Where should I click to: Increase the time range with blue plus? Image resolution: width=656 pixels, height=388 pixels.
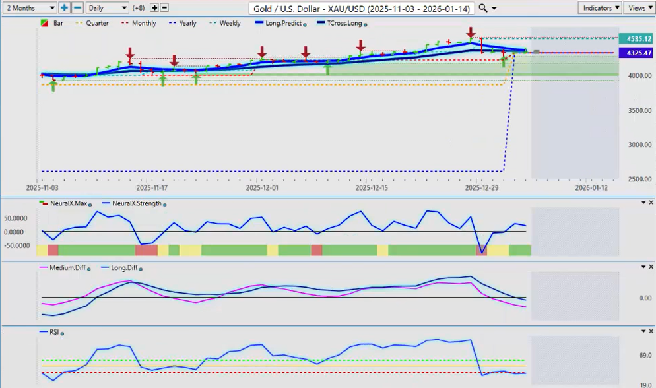pyautogui.click(x=64, y=8)
